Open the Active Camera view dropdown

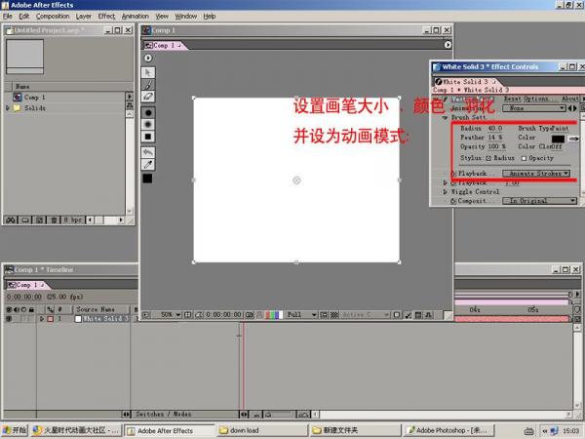click(x=364, y=315)
